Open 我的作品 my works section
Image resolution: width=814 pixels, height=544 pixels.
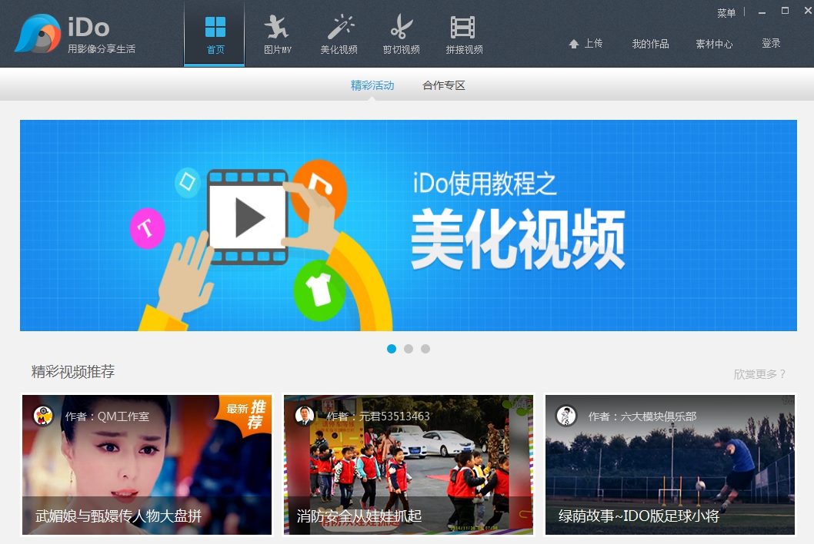652,45
